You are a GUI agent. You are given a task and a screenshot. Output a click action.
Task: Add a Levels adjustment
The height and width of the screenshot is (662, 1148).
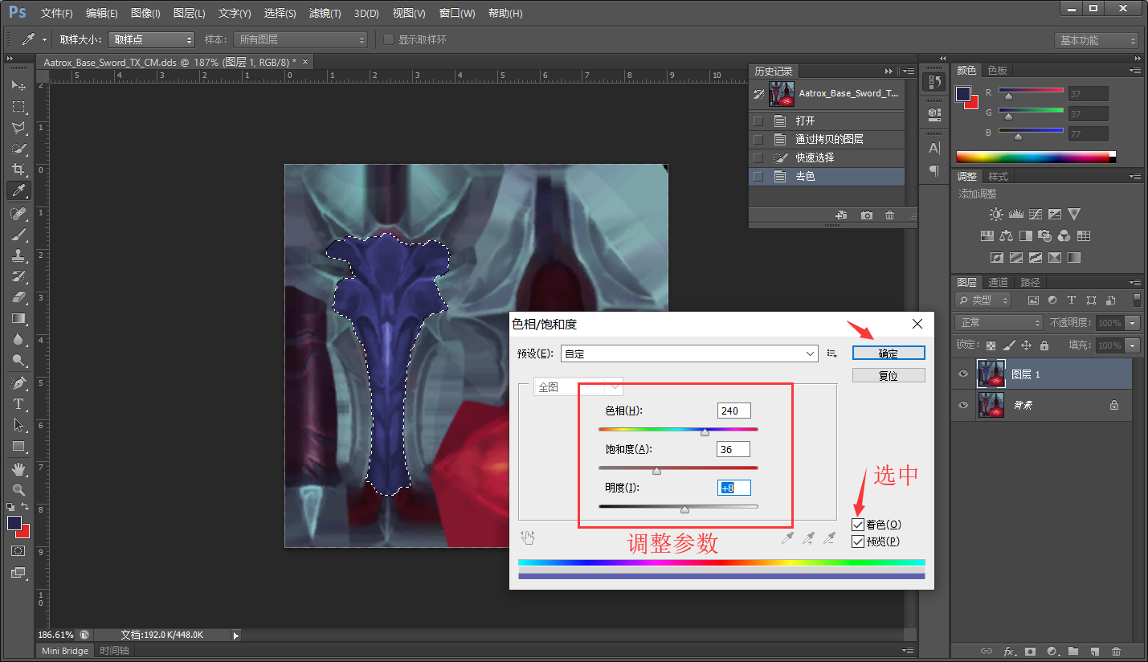[x=1015, y=215]
